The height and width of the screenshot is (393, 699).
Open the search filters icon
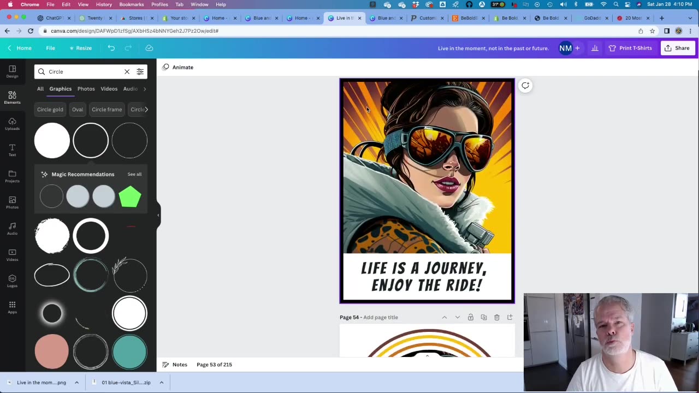click(140, 72)
